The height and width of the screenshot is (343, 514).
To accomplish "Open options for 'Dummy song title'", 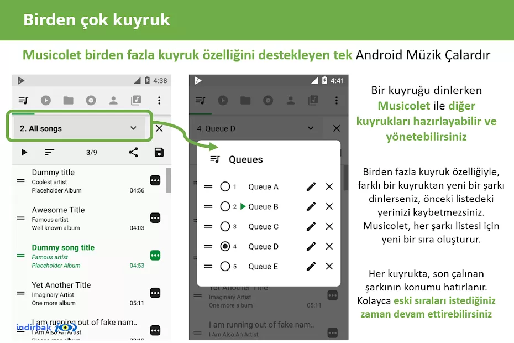I will tap(155, 256).
